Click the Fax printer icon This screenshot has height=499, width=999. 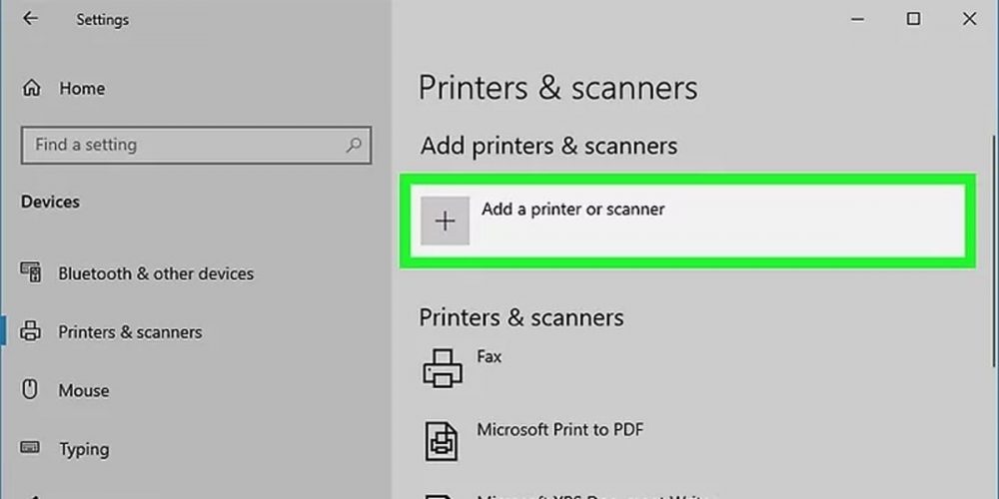[443, 368]
